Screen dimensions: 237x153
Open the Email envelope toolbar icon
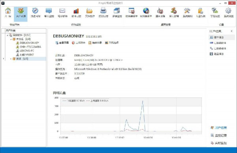[62, 13]
